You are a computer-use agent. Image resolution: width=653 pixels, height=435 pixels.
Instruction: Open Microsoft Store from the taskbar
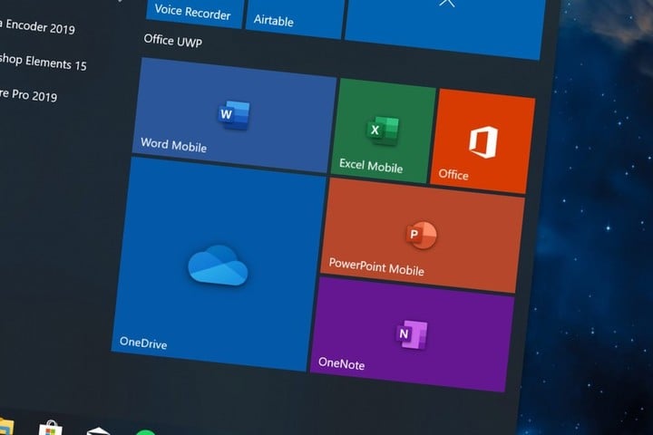coord(50,429)
